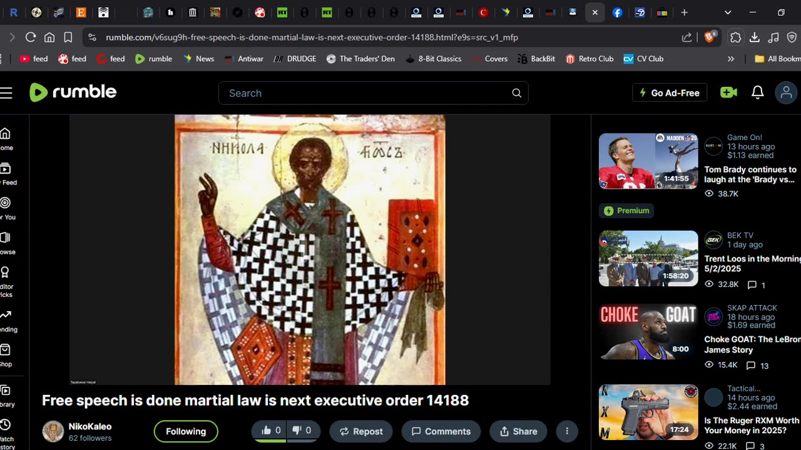The width and height of the screenshot is (801, 450).
Task: Click the Premium badge
Action: (x=626, y=211)
